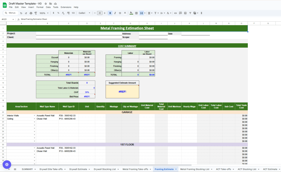The height and width of the screenshot is (172, 281).
Task: Open the Borders tool
Action: (136, 13)
